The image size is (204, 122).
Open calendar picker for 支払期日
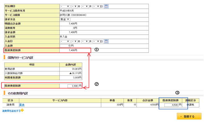106,7
